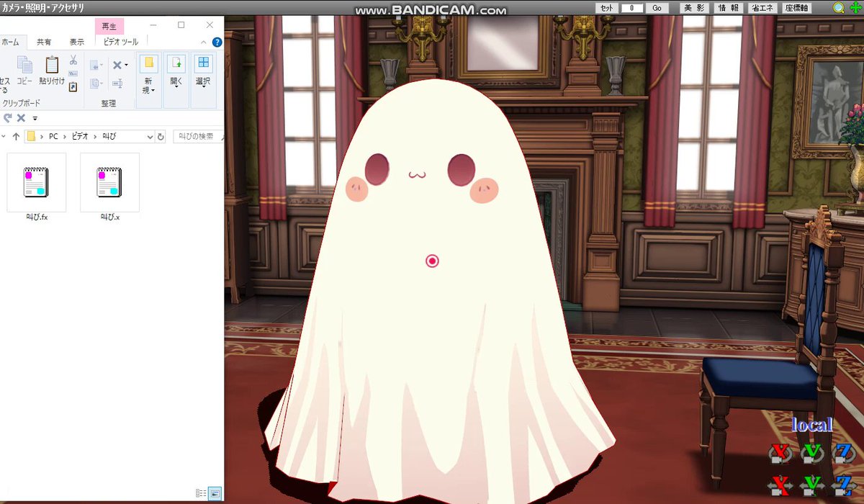Open the recent locations chevron
Screen dimensions: 864x504
tap(4, 136)
